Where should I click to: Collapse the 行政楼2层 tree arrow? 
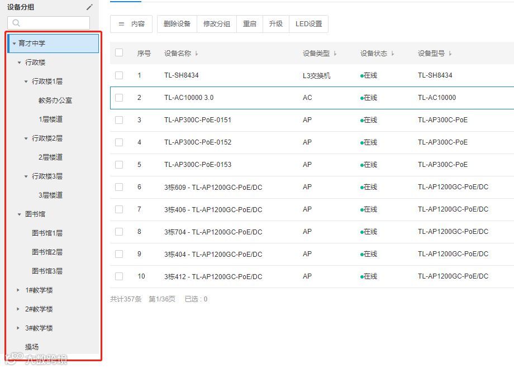click(26, 138)
